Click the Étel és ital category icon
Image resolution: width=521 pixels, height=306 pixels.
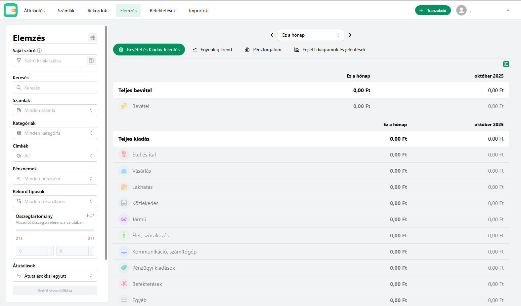point(124,154)
